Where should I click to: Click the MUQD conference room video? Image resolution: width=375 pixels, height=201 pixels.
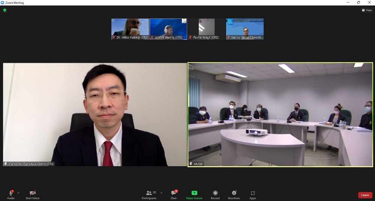pos(280,114)
